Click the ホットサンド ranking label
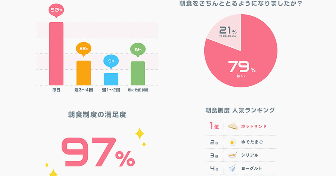Image resolution: width=336 pixels, height=176 pixels. point(254,127)
